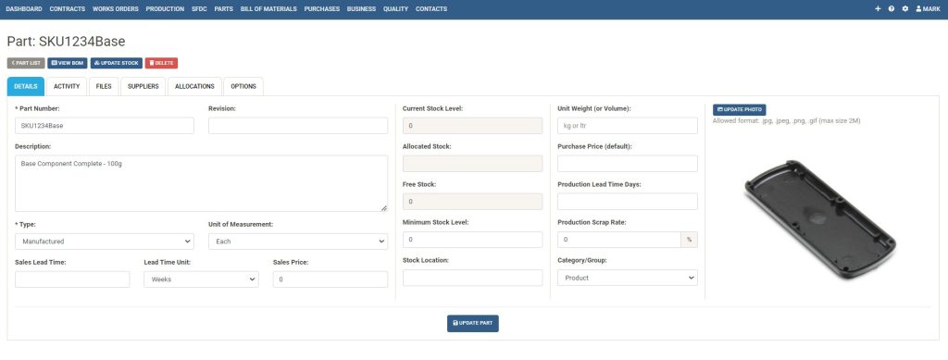Open Bill of Materials menu

tap(268, 9)
